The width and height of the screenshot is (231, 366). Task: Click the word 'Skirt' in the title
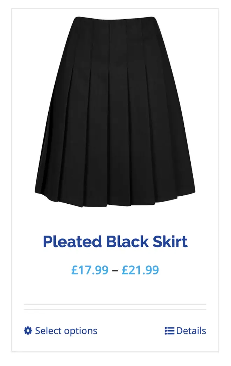tap(170, 241)
